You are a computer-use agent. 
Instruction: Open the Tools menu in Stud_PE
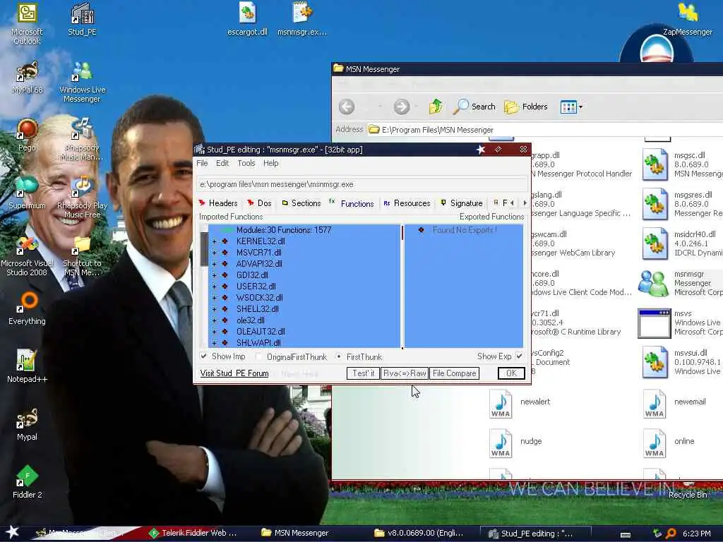246,163
